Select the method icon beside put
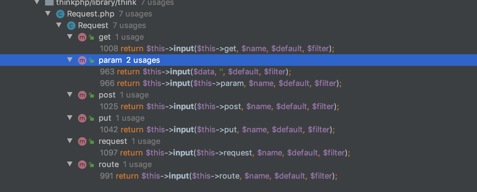The height and width of the screenshot is (192, 477). click(x=82, y=118)
